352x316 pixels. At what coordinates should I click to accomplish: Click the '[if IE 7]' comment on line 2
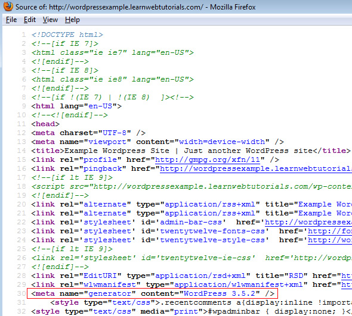(x=65, y=43)
